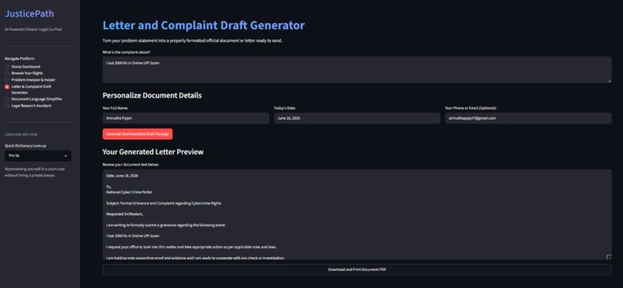
Task: Click the complaint description text area
Action: (x=357, y=69)
